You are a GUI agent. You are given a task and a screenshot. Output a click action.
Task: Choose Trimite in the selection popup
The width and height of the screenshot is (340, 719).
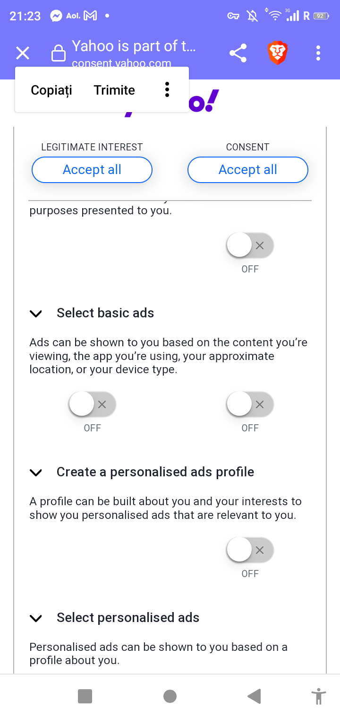(x=114, y=90)
